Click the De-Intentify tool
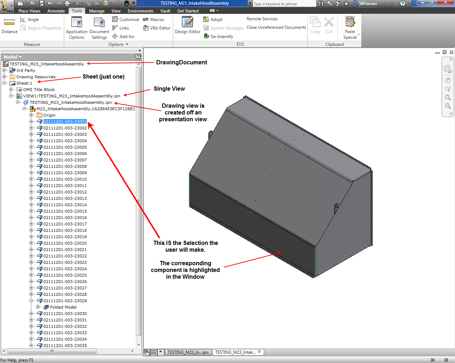The height and width of the screenshot is (363, 455). tap(218, 37)
